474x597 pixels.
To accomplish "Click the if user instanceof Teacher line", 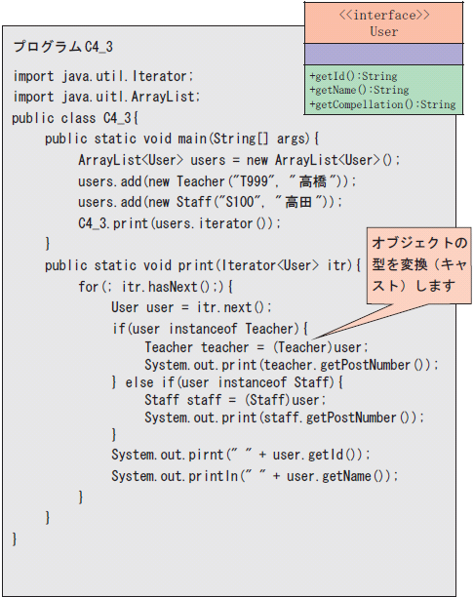I will point(210,328).
